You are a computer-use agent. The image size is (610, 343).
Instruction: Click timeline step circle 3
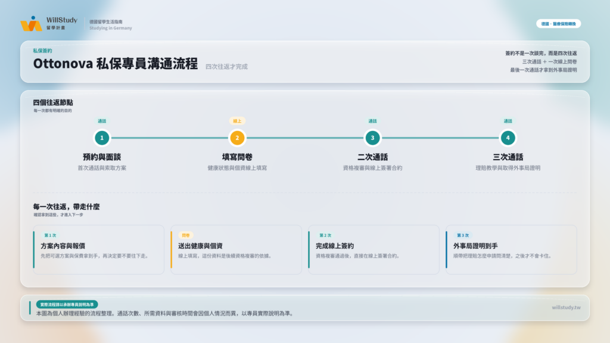[372, 138]
